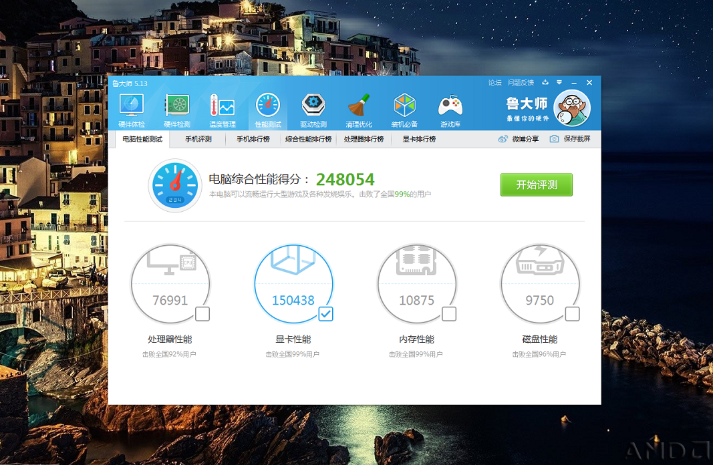Open the 硬件体检 hardware checkup icon
Image resolution: width=713 pixels, height=465 pixels.
click(x=132, y=110)
